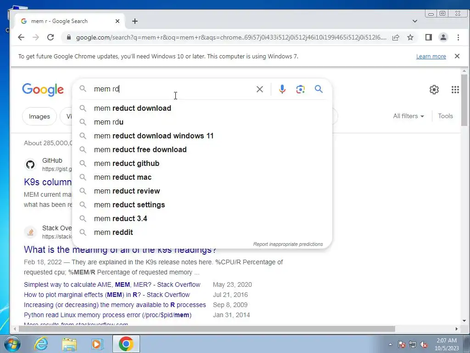Click the GitHub favicon in first result

pyautogui.click(x=30, y=165)
